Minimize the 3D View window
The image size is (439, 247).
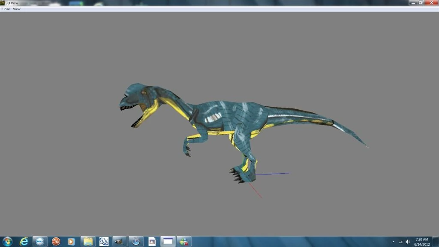[x=413, y=3]
